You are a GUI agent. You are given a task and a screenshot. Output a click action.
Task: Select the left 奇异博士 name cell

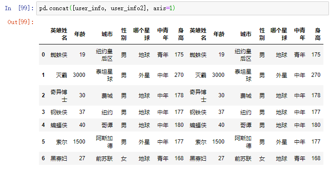pos(59,95)
